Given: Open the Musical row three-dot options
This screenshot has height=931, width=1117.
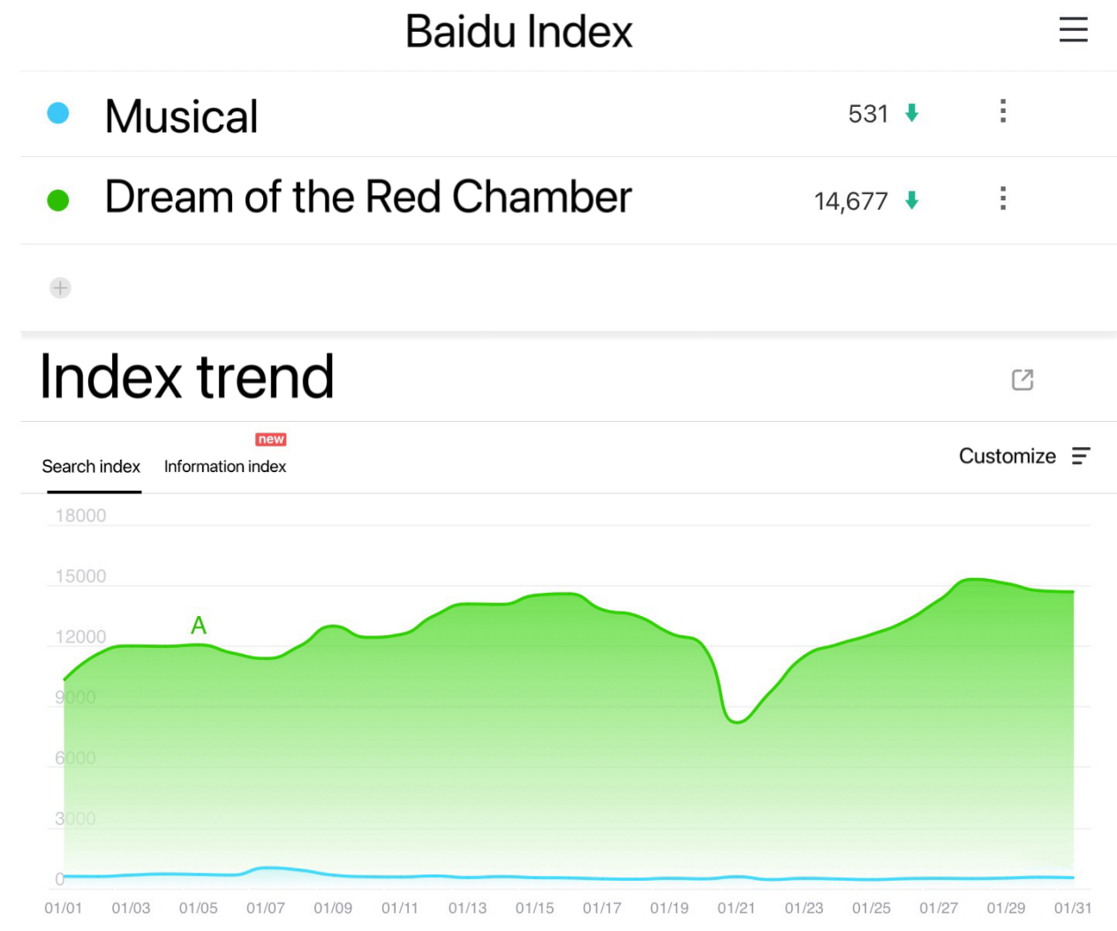Looking at the screenshot, I should [x=1002, y=111].
